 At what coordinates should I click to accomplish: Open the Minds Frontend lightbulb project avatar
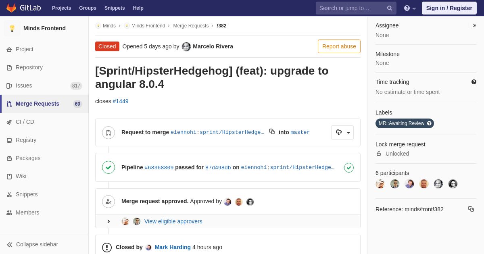(12, 28)
